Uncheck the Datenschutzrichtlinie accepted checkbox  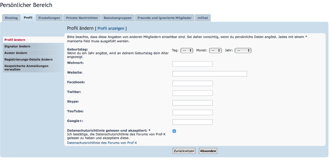[174, 131]
